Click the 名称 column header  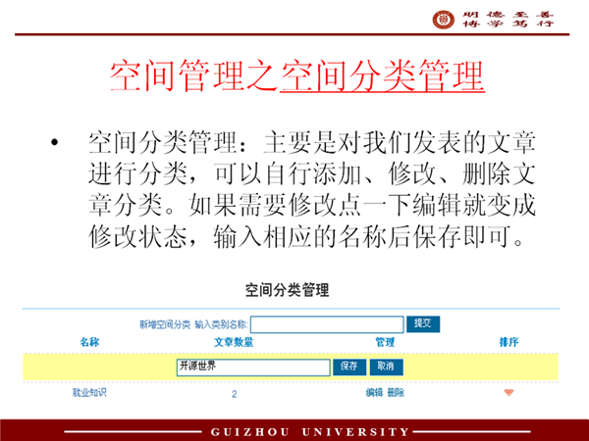point(89,343)
